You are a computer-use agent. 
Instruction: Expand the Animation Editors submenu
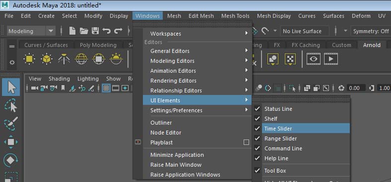pos(197,71)
